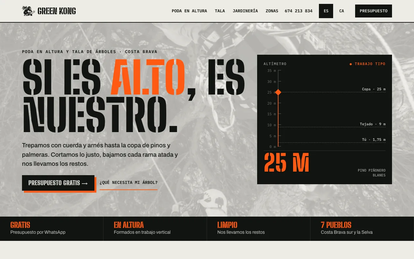Image resolution: width=414 pixels, height=259 pixels.
Task: Click the 7 PUEBLOS feature heading
Action: coord(336,225)
